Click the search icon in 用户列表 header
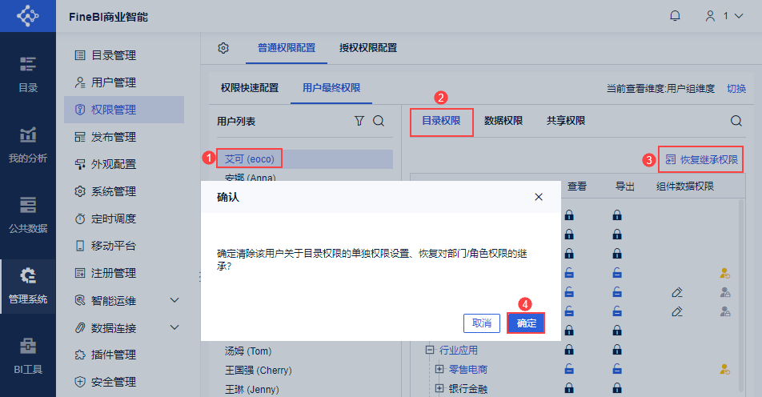 click(379, 121)
